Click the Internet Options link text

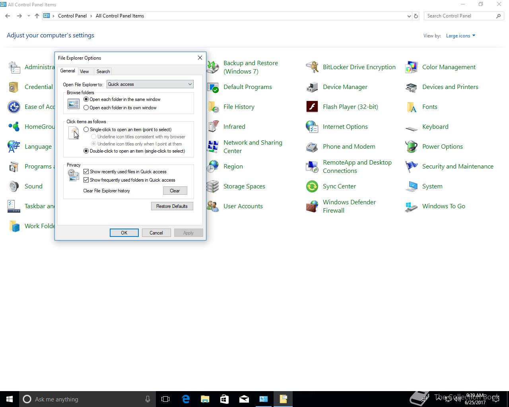pos(345,127)
